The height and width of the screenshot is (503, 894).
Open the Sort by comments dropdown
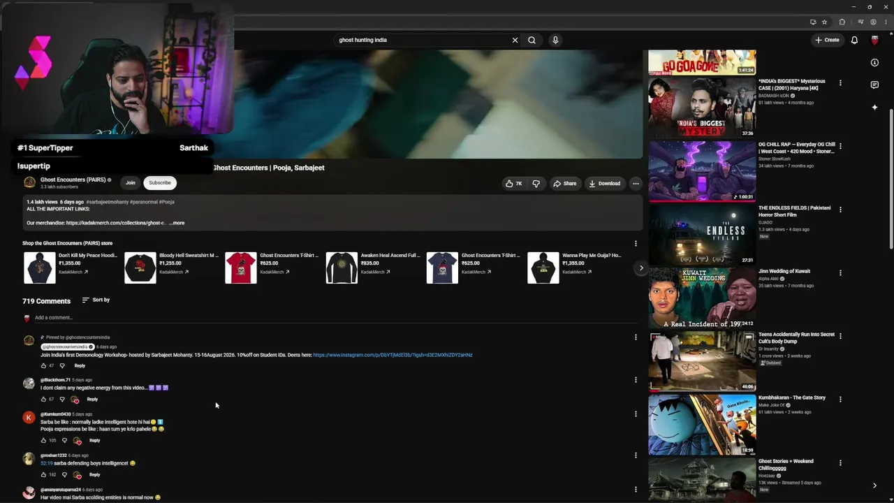(96, 300)
